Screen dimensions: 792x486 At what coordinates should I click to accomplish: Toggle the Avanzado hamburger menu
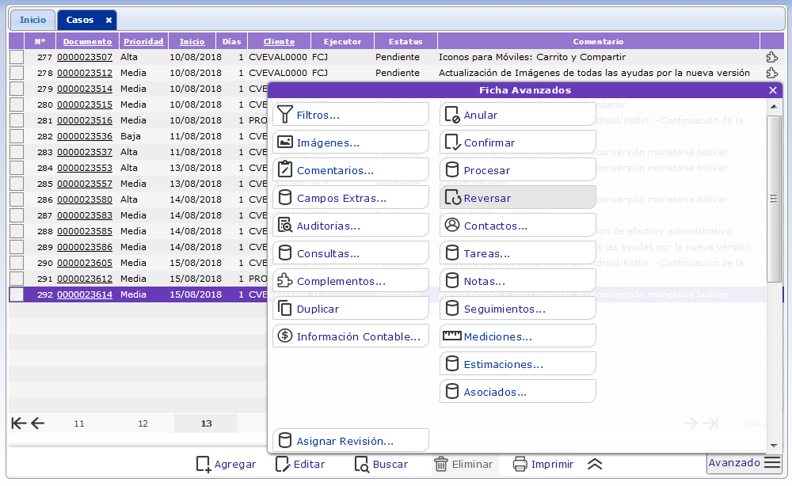tap(772, 464)
